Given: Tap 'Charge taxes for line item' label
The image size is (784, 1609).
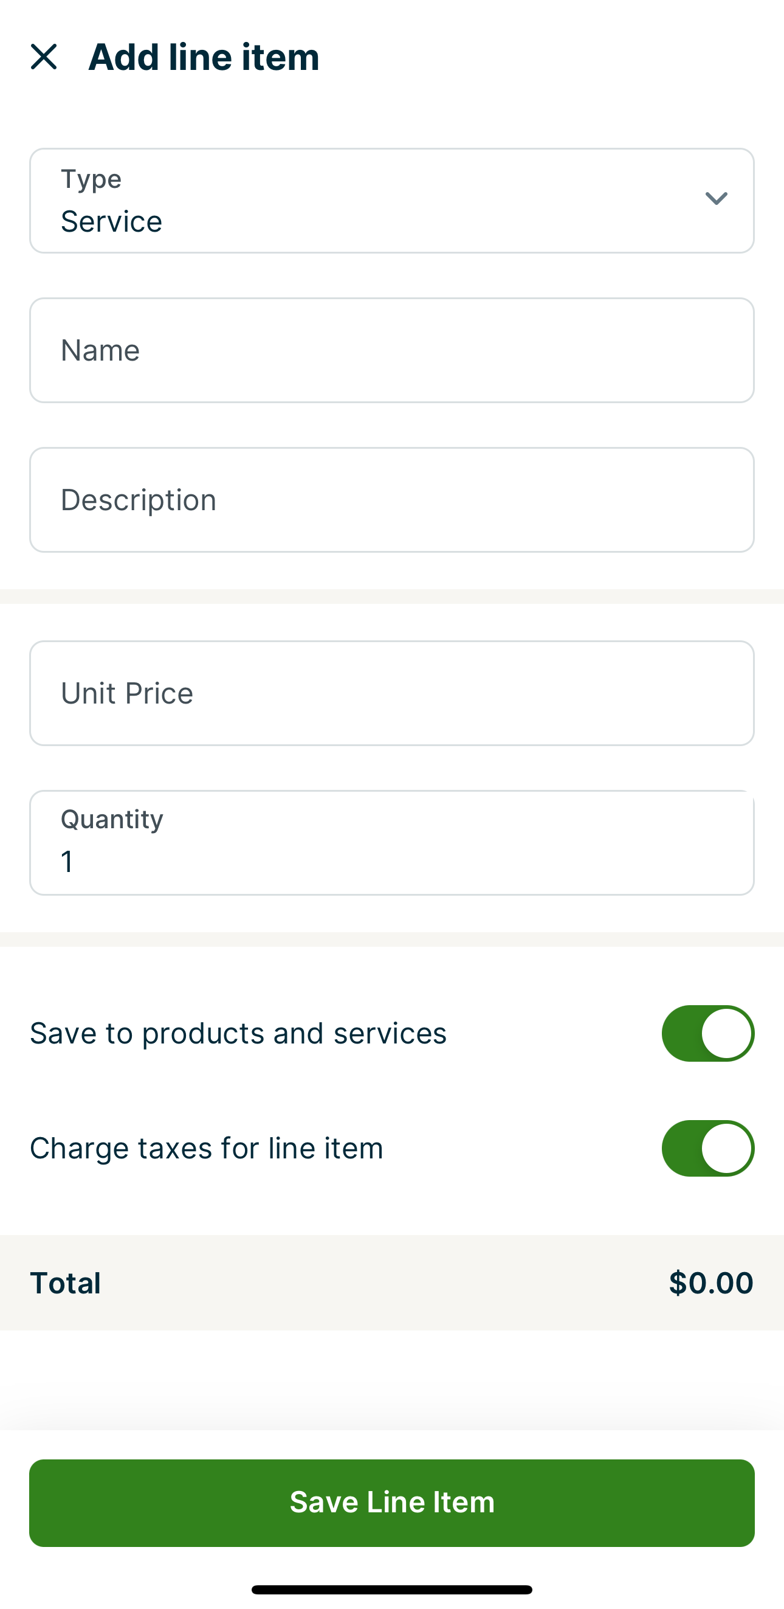Looking at the screenshot, I should 206,1148.
